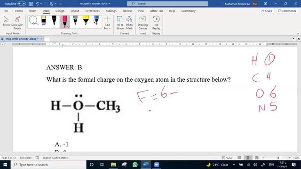Viewport: 301px width, 169px height.
Task: Switch to the View tab
Action: coord(141,11)
